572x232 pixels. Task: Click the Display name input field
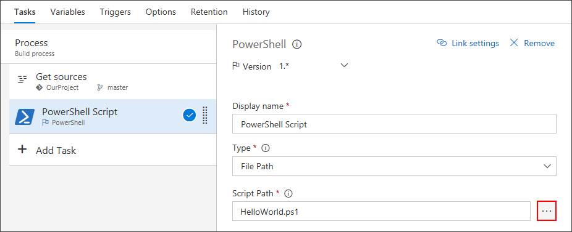pos(394,124)
